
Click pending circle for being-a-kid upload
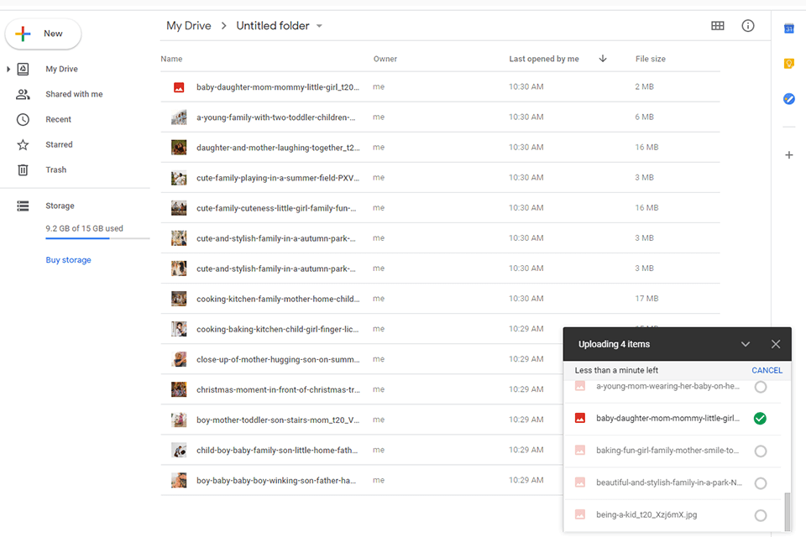(x=761, y=515)
